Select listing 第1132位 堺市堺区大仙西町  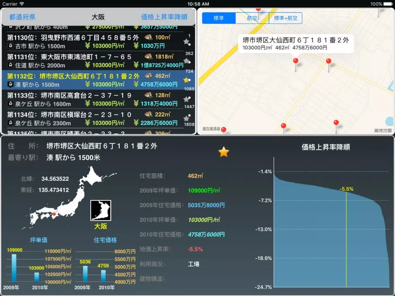pos(93,80)
